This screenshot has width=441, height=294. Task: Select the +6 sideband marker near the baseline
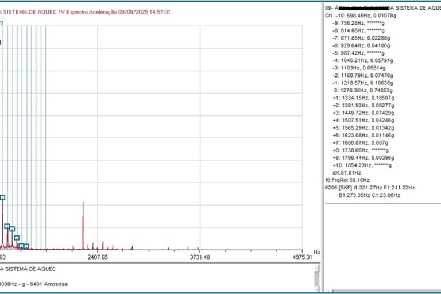[26, 246]
